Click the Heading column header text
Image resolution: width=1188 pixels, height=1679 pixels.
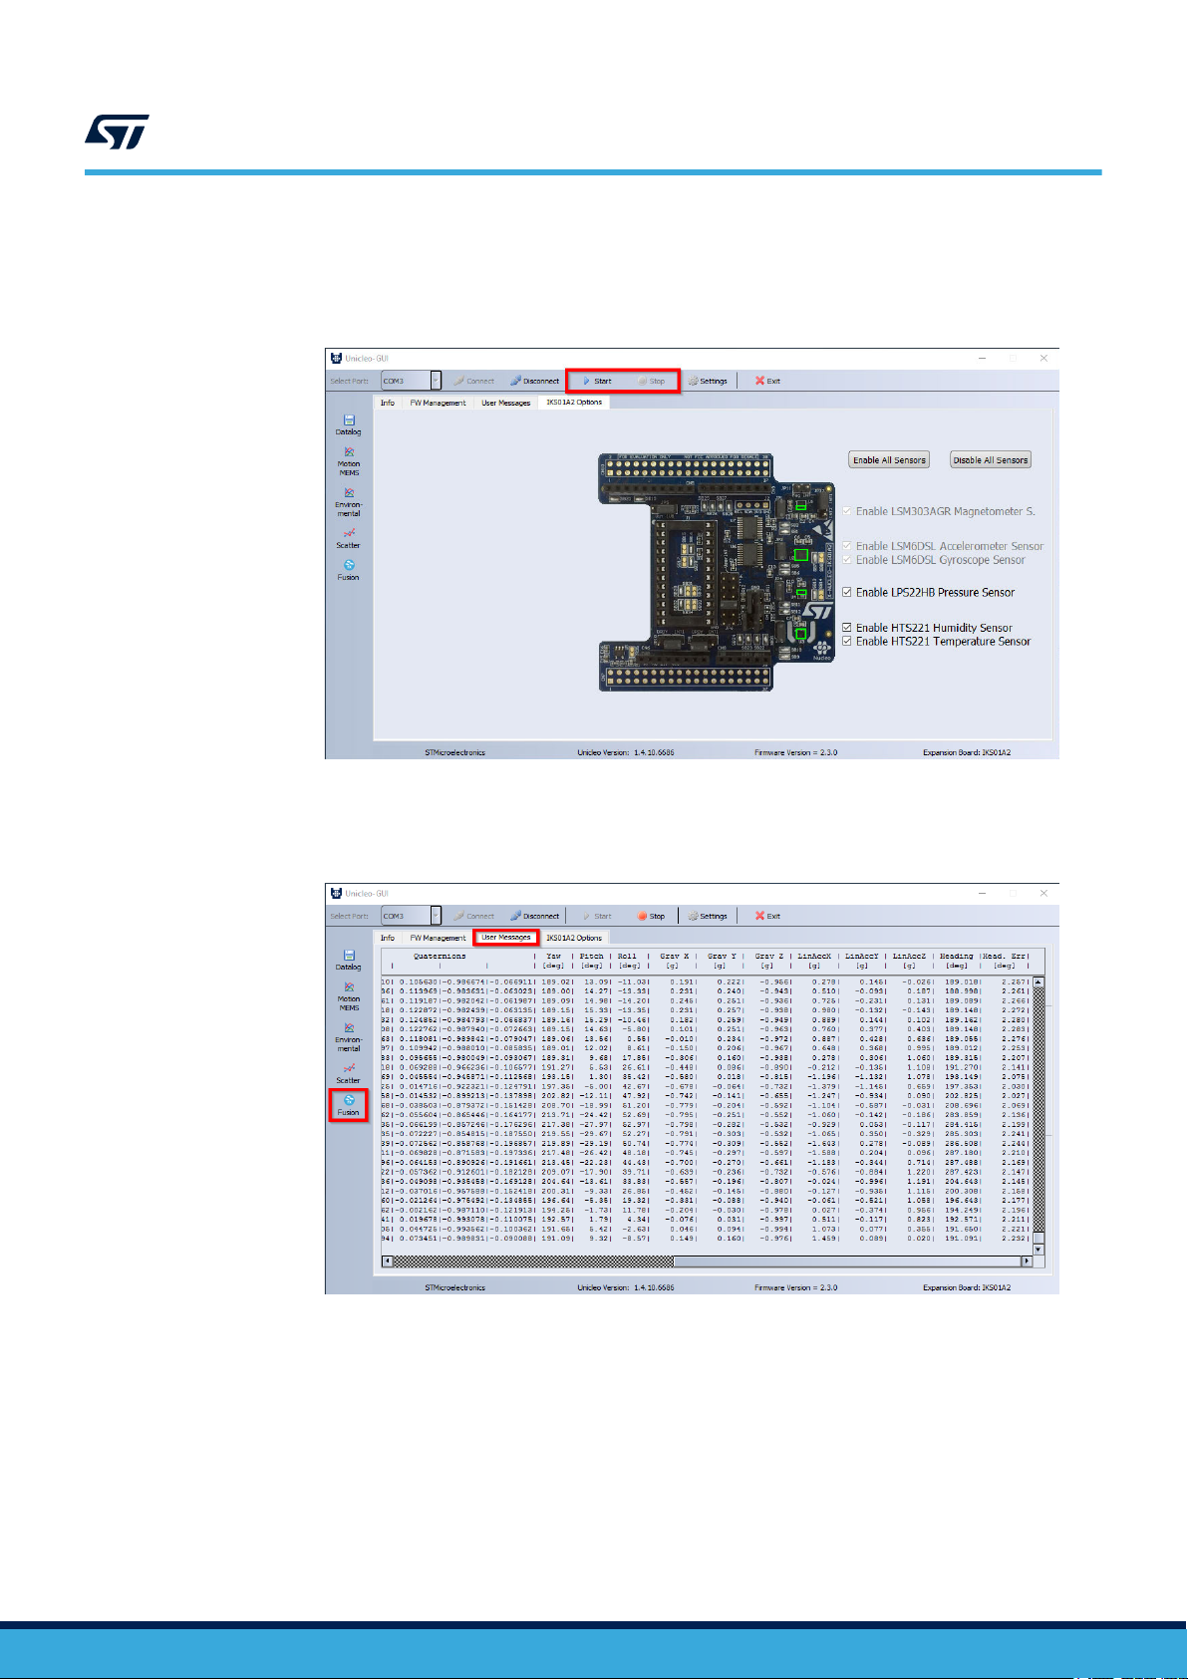tap(956, 956)
